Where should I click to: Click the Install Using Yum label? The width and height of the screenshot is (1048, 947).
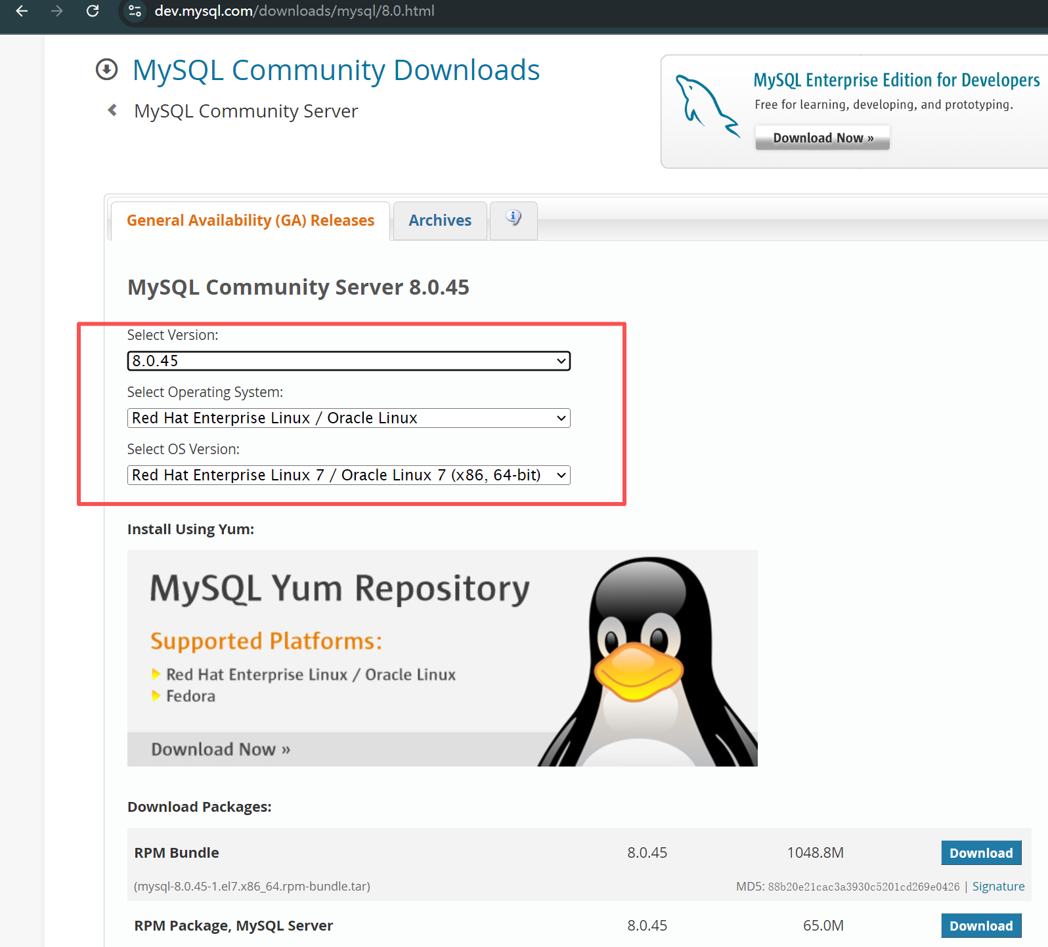[190, 529]
